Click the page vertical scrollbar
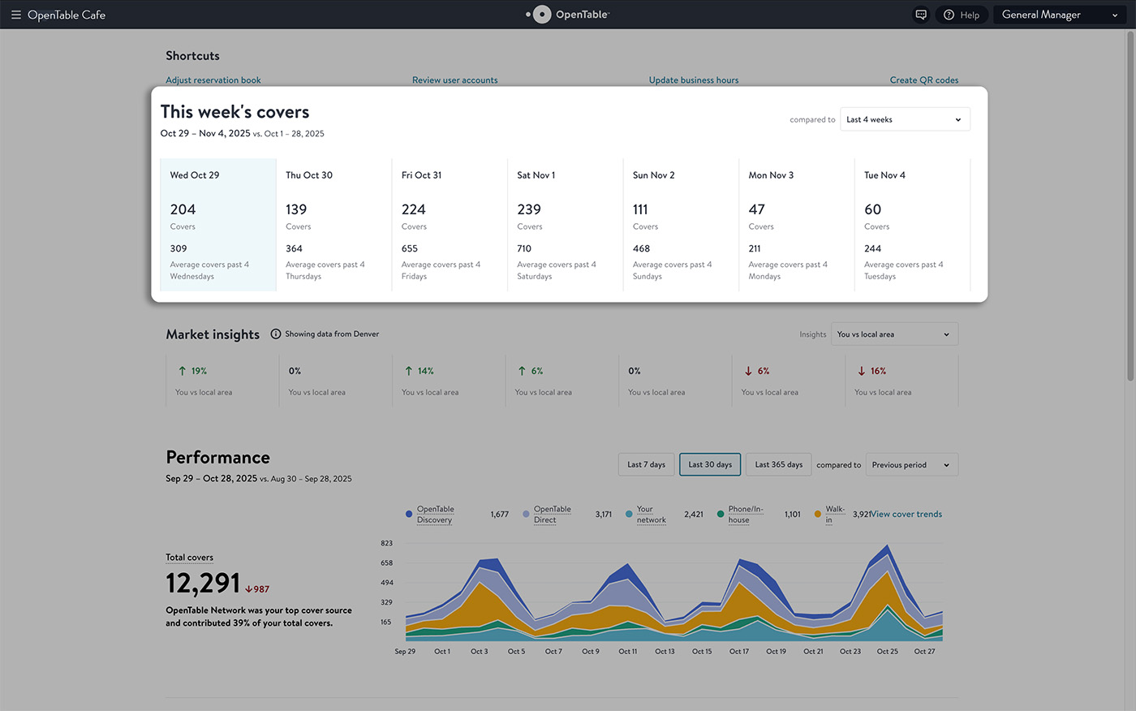 pyautogui.click(x=1130, y=205)
